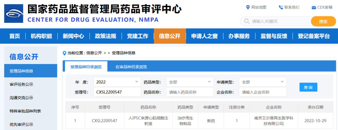The height and width of the screenshot is (130, 338).
Task: Click the 信息公开 sidebar heading
Action: tap(24, 57)
